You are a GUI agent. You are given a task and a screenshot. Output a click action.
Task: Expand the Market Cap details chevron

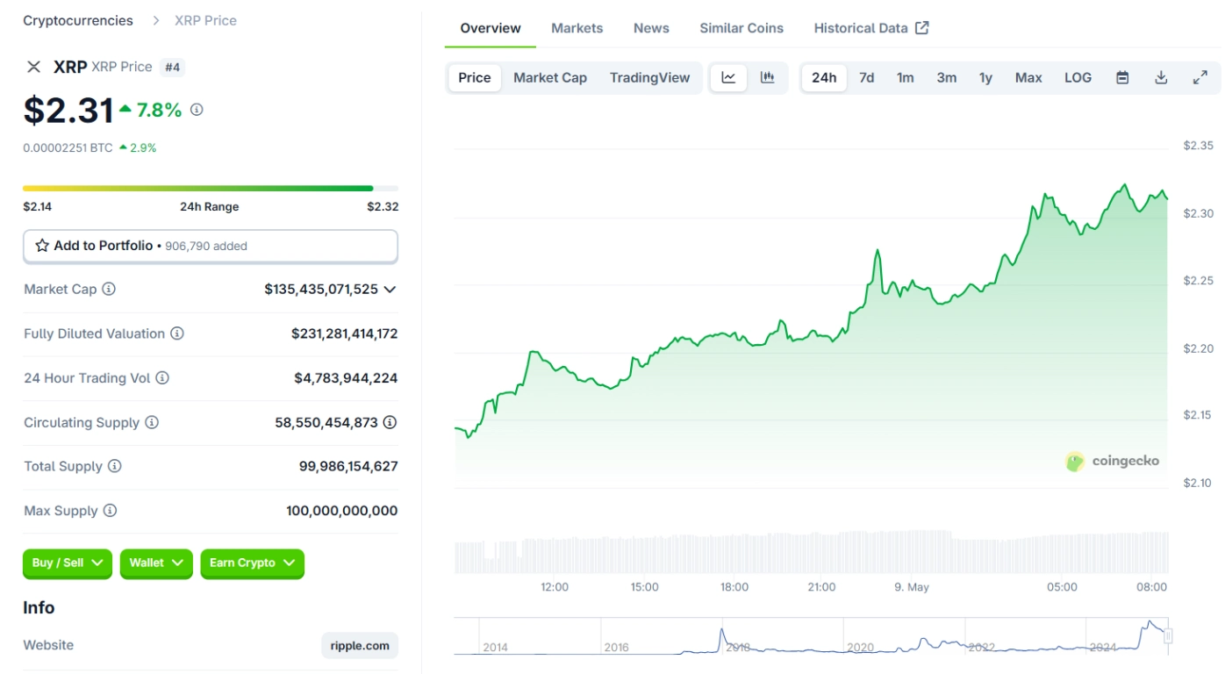[x=390, y=289]
